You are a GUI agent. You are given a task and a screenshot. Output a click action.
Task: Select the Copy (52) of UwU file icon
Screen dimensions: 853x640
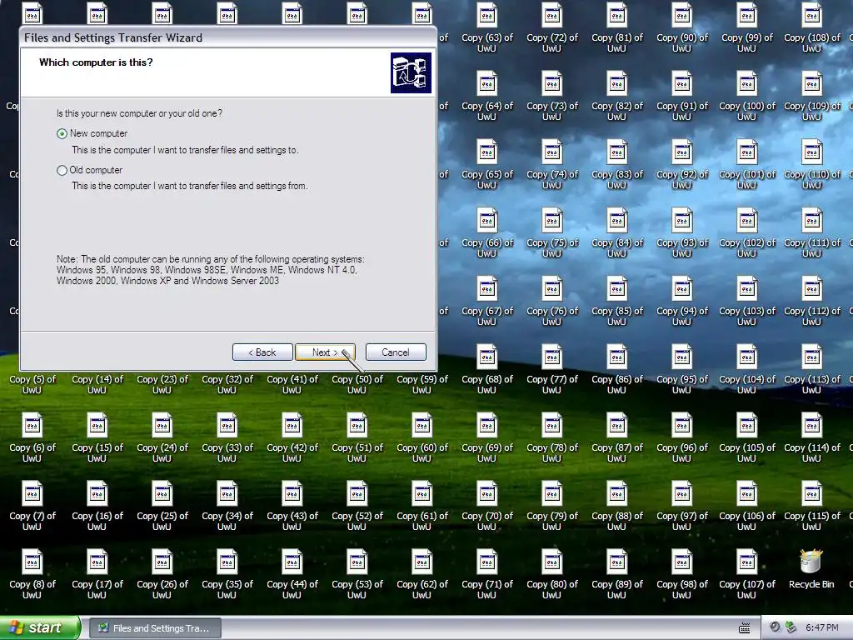pyautogui.click(x=357, y=493)
